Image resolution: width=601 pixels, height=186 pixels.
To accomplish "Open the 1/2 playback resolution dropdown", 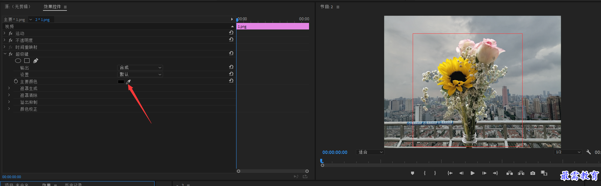I will coord(568,152).
